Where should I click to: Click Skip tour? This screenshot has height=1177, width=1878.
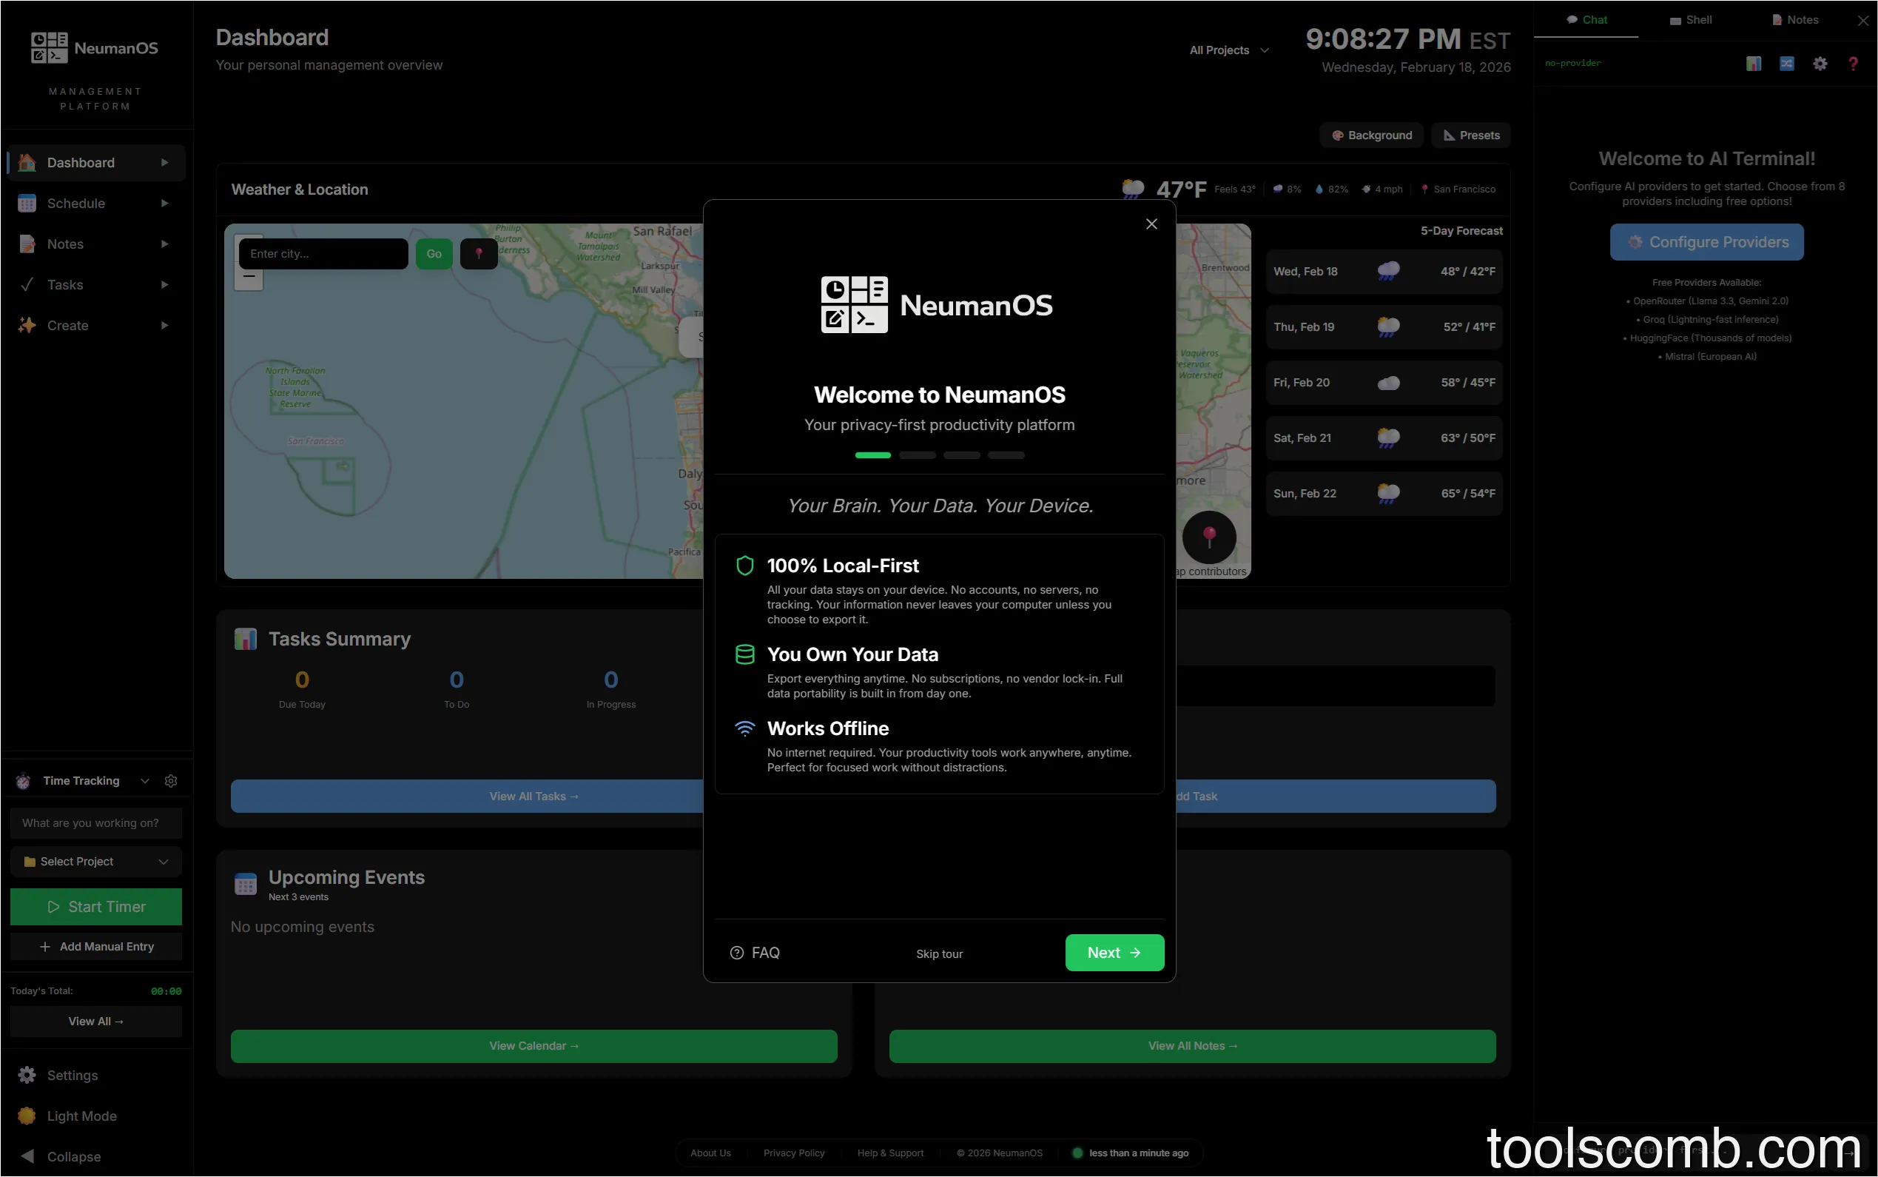pos(939,953)
